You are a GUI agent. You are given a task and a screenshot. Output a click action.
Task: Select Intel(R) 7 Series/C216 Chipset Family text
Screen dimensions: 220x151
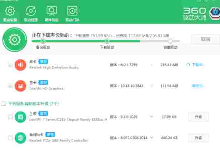(68, 120)
